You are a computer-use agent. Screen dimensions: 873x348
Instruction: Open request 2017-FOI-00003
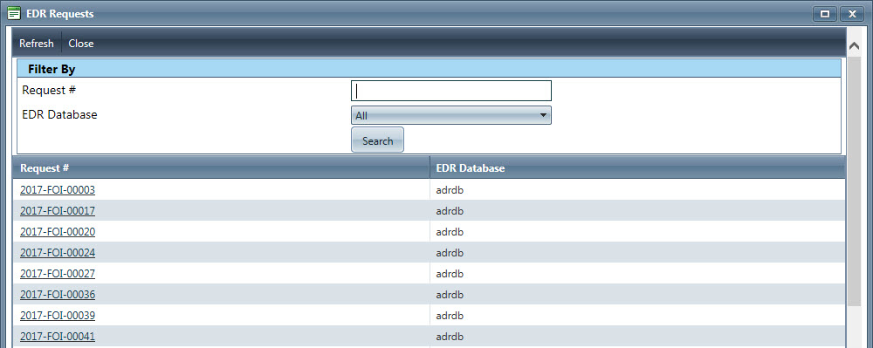(x=58, y=190)
